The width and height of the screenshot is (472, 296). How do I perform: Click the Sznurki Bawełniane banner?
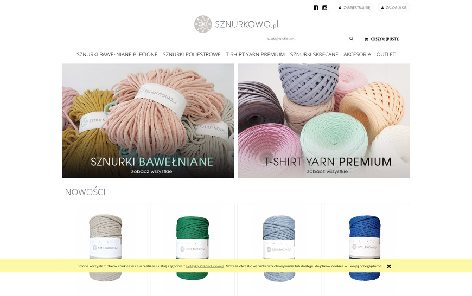point(148,121)
